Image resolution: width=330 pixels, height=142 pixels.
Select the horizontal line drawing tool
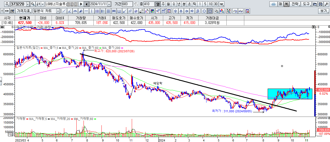(86, 11)
